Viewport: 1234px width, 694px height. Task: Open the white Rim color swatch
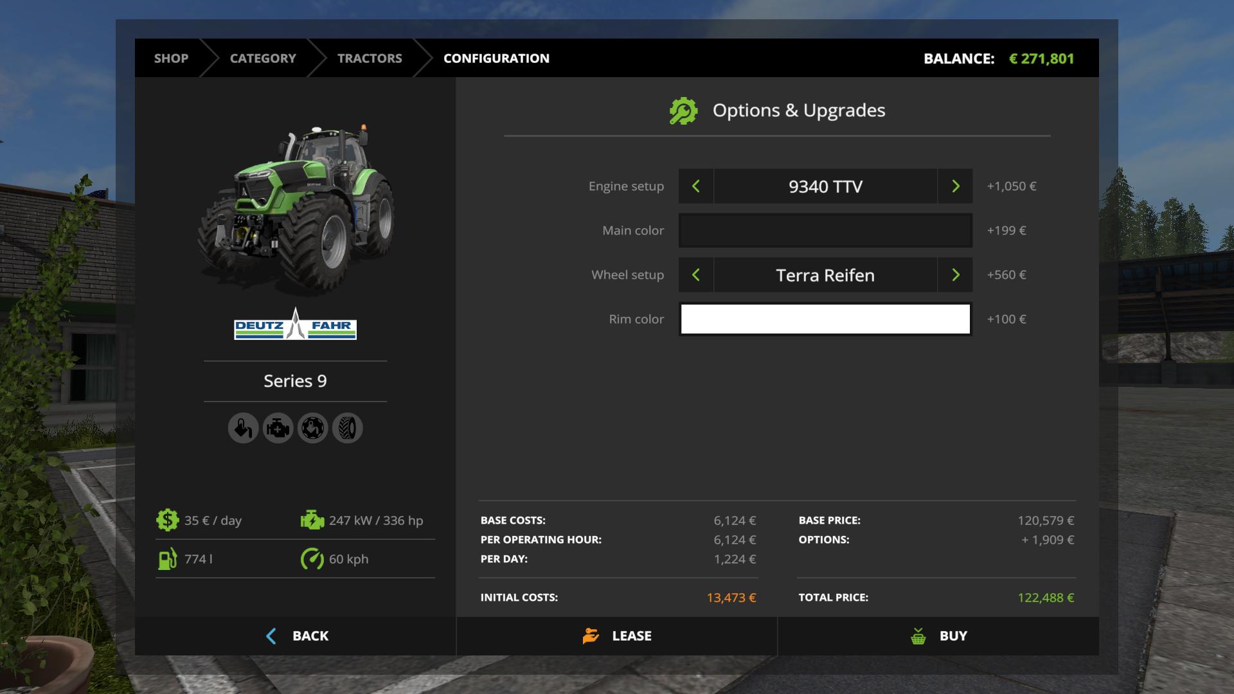pyautogui.click(x=825, y=319)
